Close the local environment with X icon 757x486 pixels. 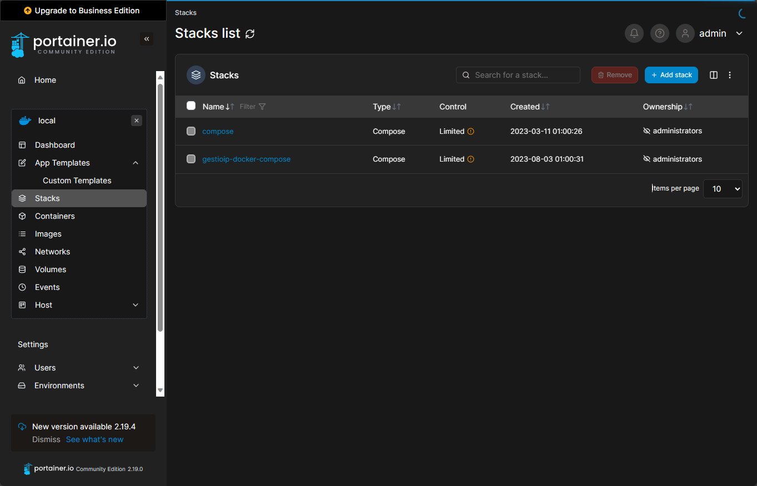coord(137,121)
